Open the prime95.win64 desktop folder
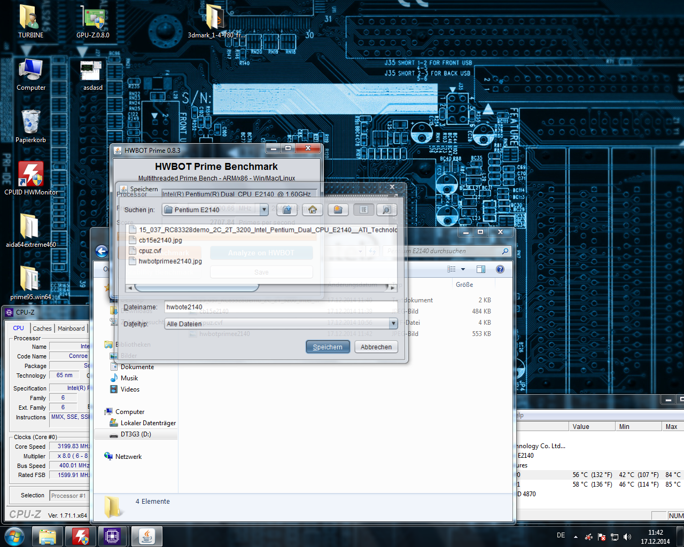Image resolution: width=684 pixels, height=547 pixels. (x=31, y=283)
